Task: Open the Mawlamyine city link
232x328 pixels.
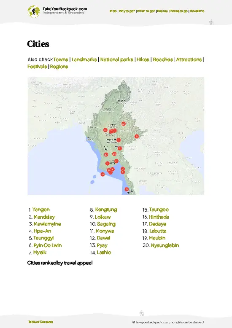Action: 47,224
